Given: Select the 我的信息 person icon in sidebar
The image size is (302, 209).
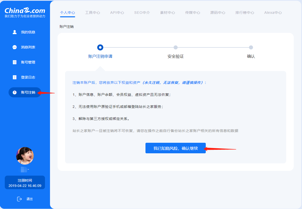Looking at the screenshot, I should (15, 32).
